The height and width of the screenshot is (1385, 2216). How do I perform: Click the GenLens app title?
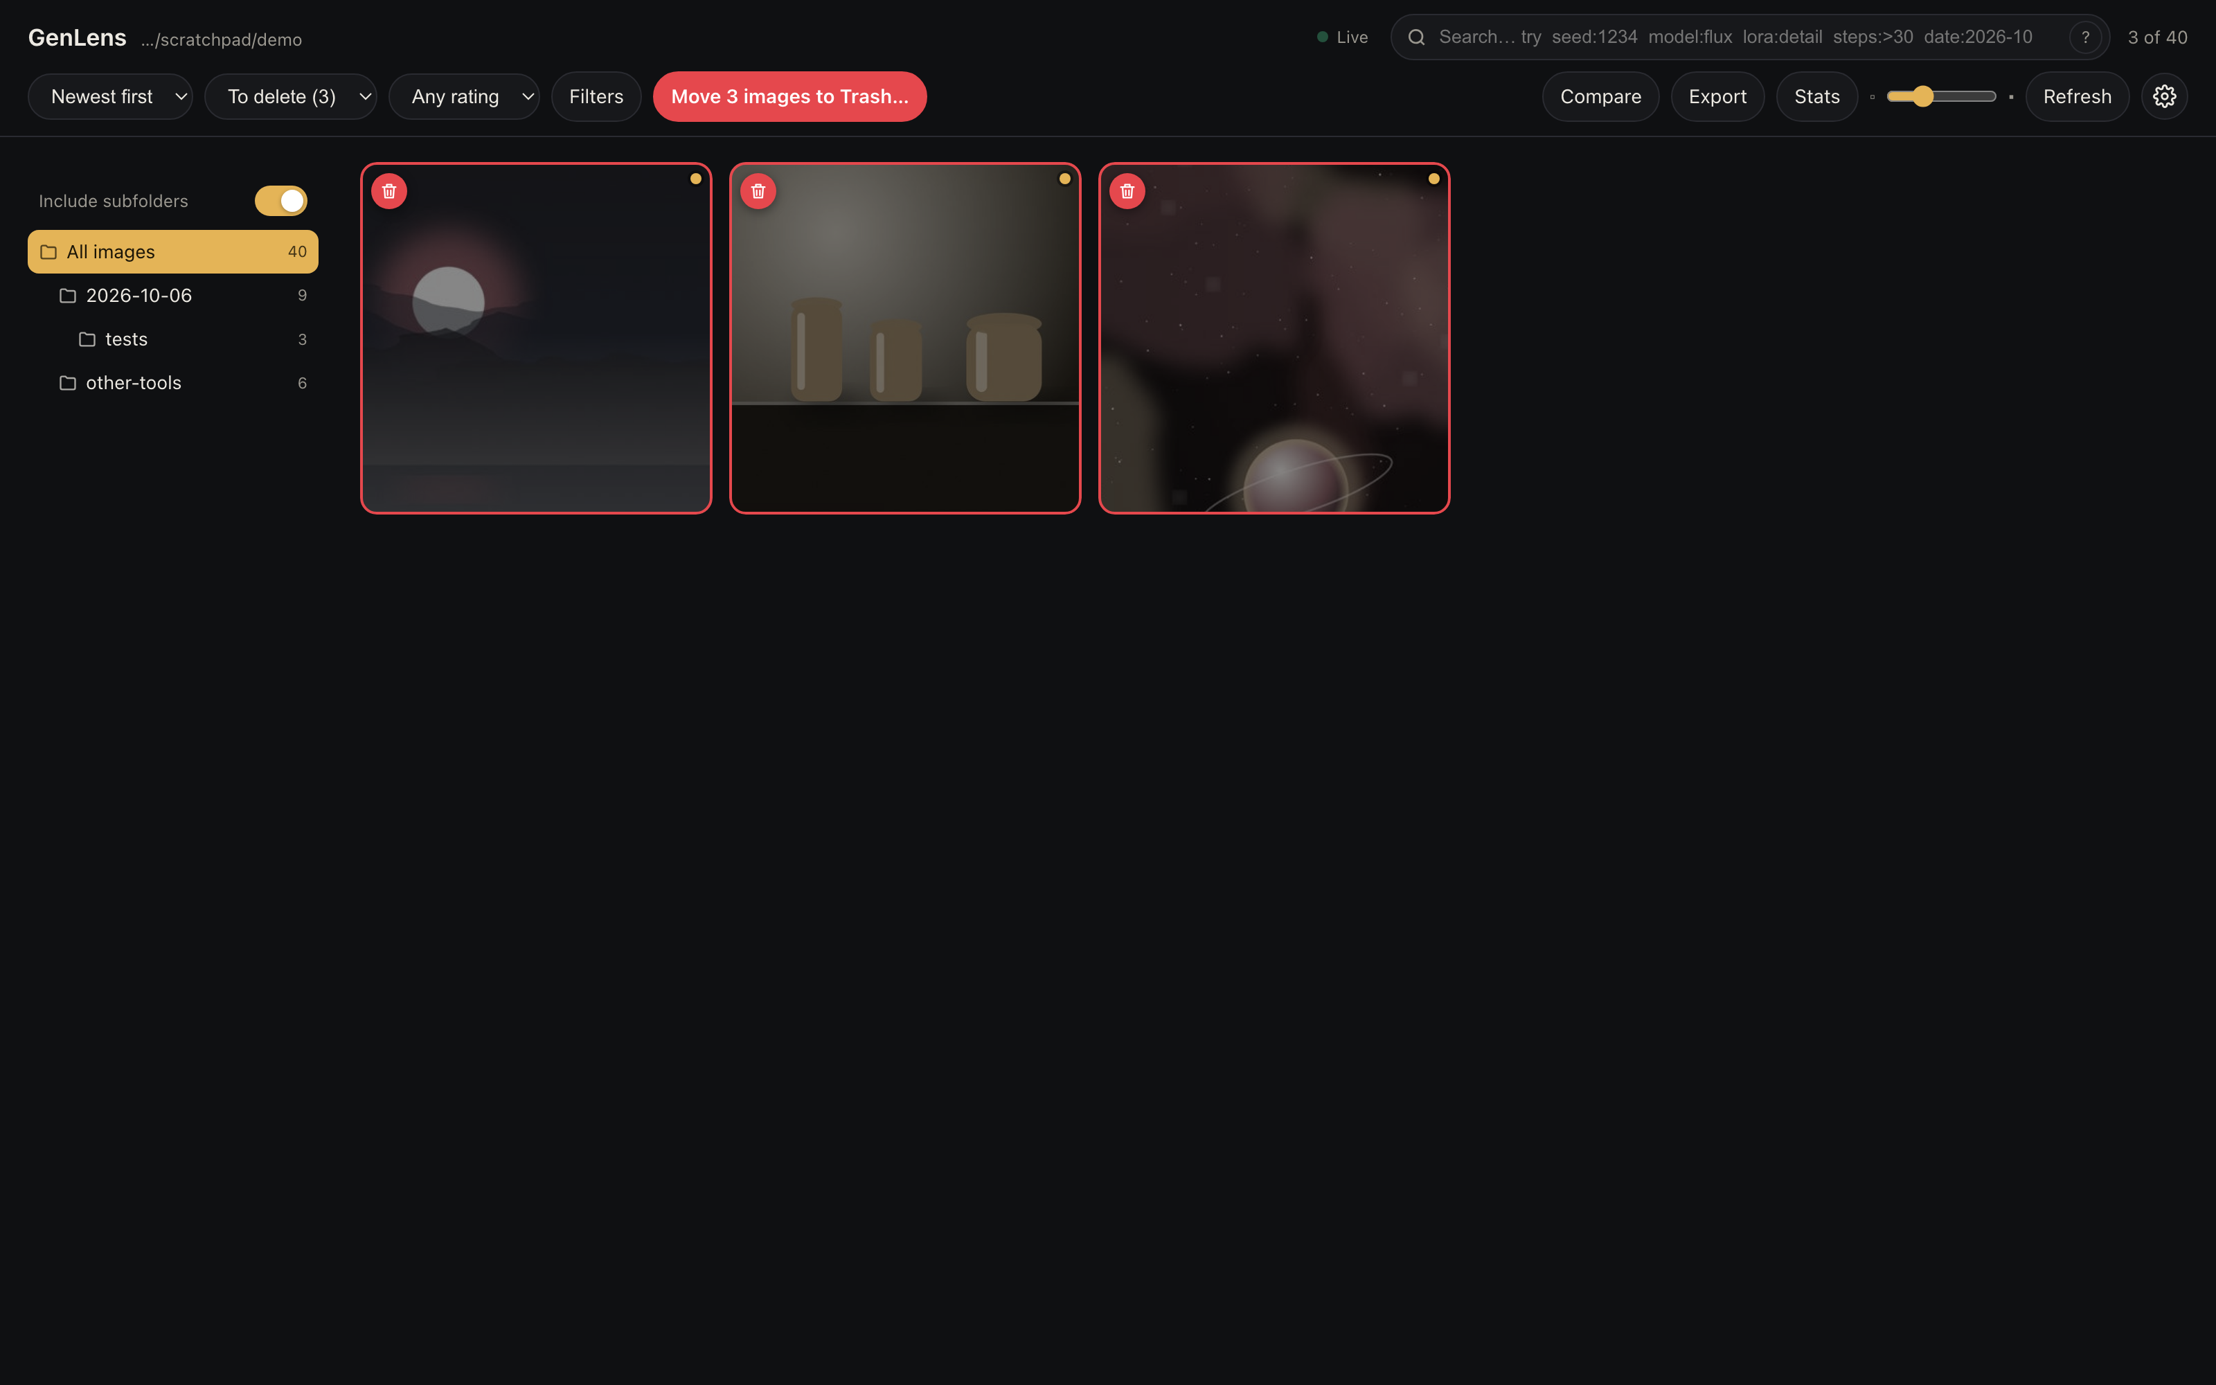(77, 37)
